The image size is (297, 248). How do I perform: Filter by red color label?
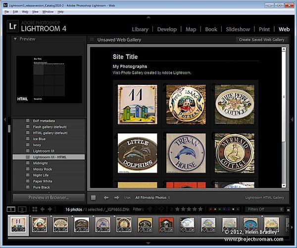pos(210,209)
